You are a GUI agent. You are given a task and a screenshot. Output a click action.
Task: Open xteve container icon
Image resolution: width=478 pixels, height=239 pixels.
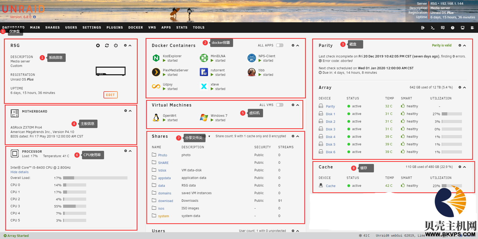click(204, 86)
